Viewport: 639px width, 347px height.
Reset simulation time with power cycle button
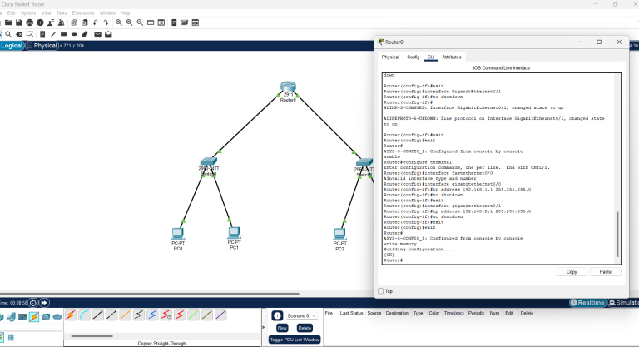[33, 303]
